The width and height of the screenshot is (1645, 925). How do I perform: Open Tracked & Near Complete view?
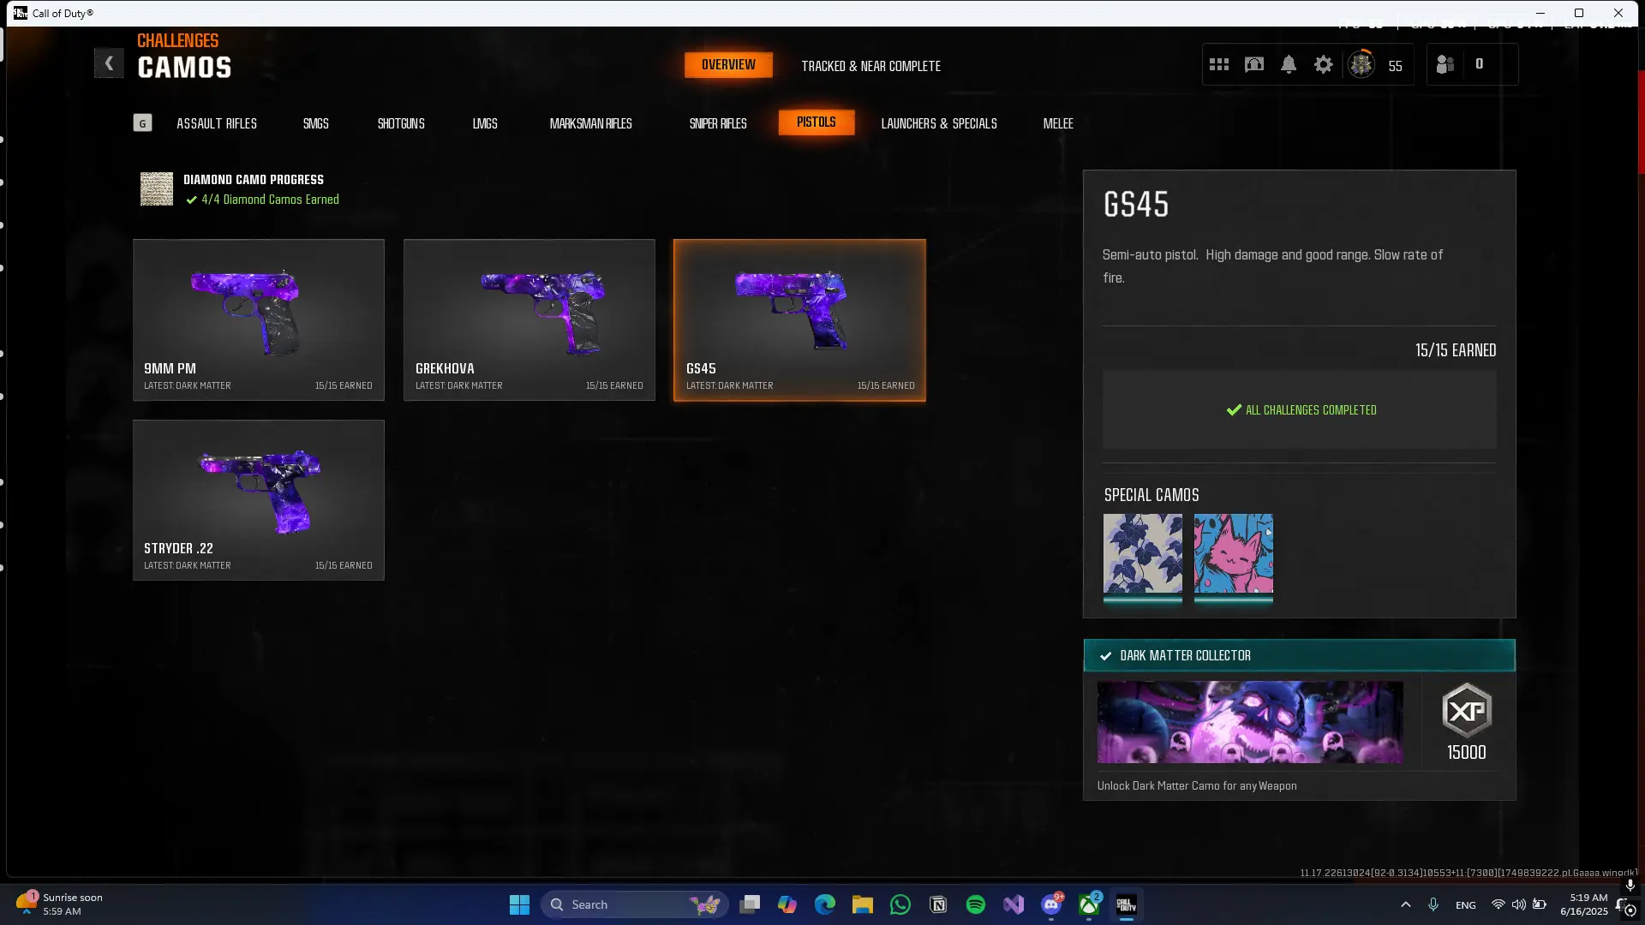pyautogui.click(x=870, y=66)
